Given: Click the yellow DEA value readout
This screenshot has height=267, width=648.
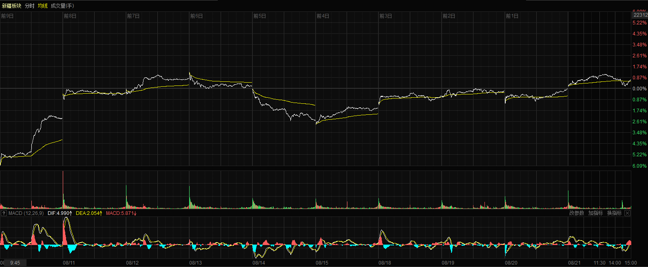Looking at the screenshot, I should pyautogui.click(x=88, y=213).
